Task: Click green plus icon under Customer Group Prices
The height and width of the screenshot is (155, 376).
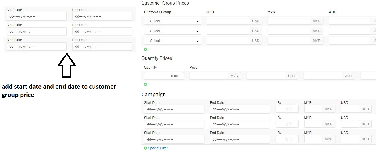Action: coord(146,49)
